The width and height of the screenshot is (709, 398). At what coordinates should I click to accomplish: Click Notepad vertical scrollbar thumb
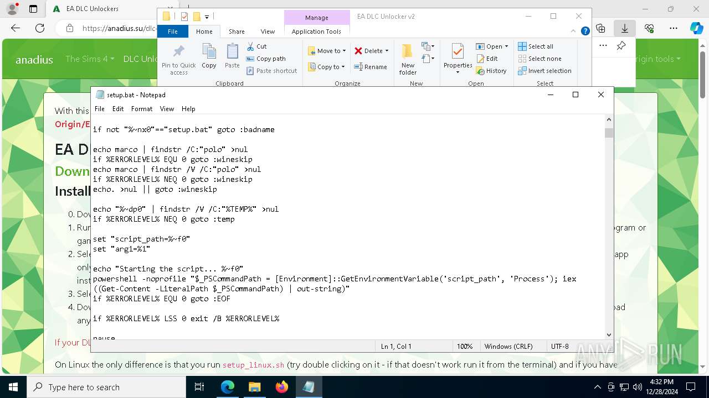coord(609,133)
